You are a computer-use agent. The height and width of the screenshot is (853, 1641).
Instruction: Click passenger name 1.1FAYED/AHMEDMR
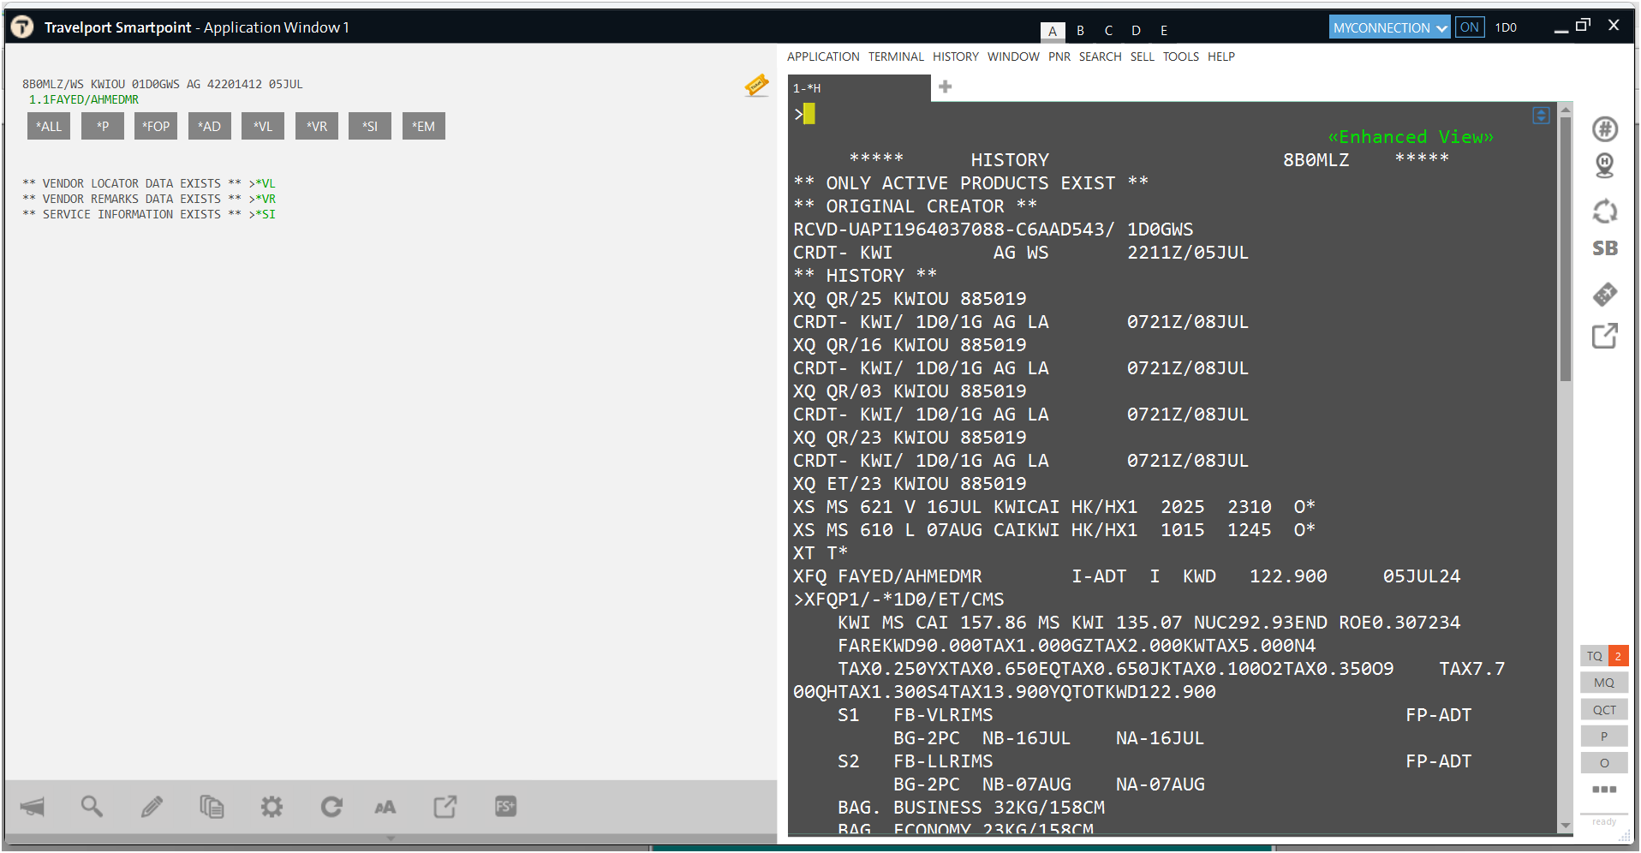point(84,99)
